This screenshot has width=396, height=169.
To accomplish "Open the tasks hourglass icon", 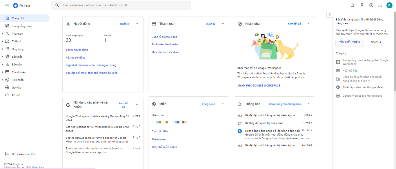I will coord(362,5).
